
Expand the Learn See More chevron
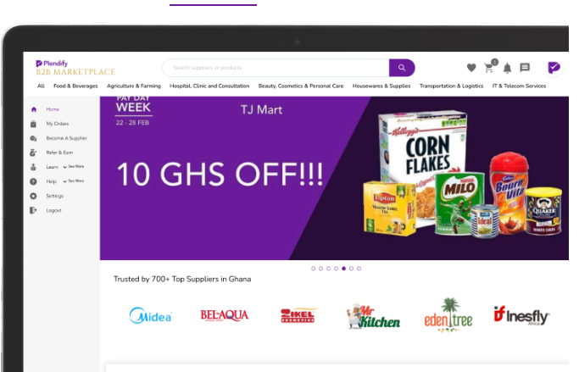click(65, 167)
